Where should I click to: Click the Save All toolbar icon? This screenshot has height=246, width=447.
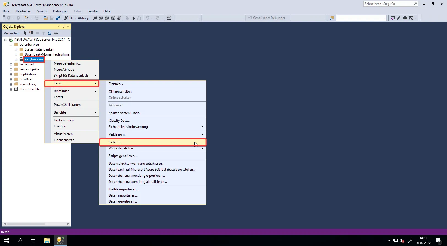[58, 18]
